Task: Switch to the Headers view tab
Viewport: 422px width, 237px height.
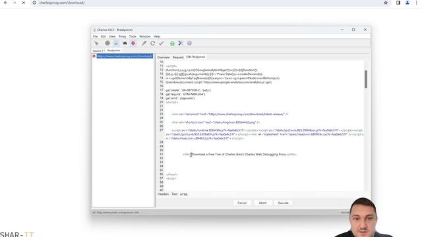Action: point(163,194)
